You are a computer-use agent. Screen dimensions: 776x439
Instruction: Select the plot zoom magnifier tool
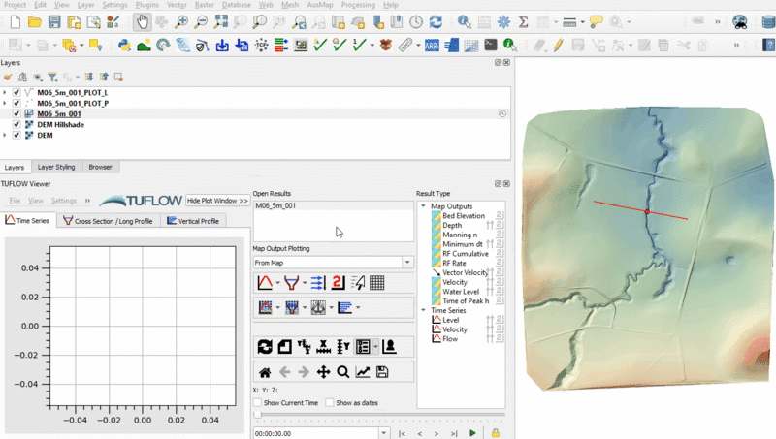pyautogui.click(x=343, y=372)
